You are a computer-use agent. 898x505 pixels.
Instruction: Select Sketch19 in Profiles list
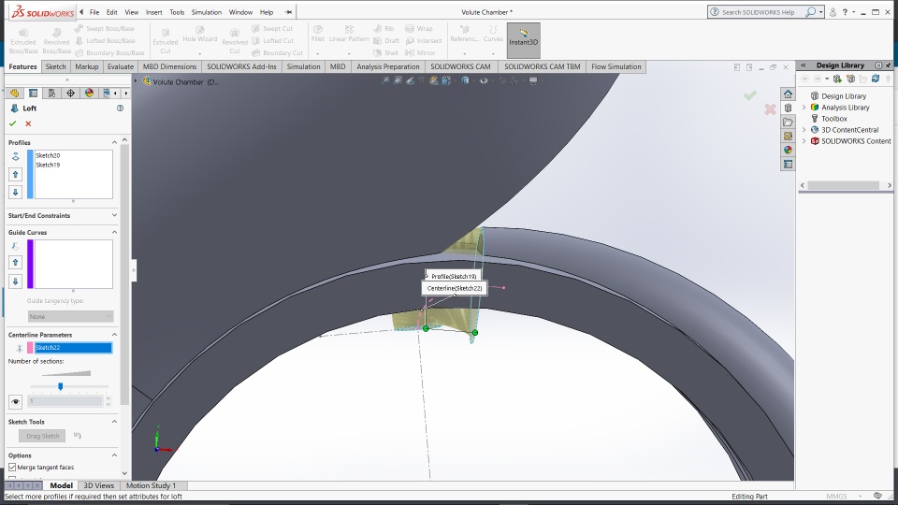[48, 165]
